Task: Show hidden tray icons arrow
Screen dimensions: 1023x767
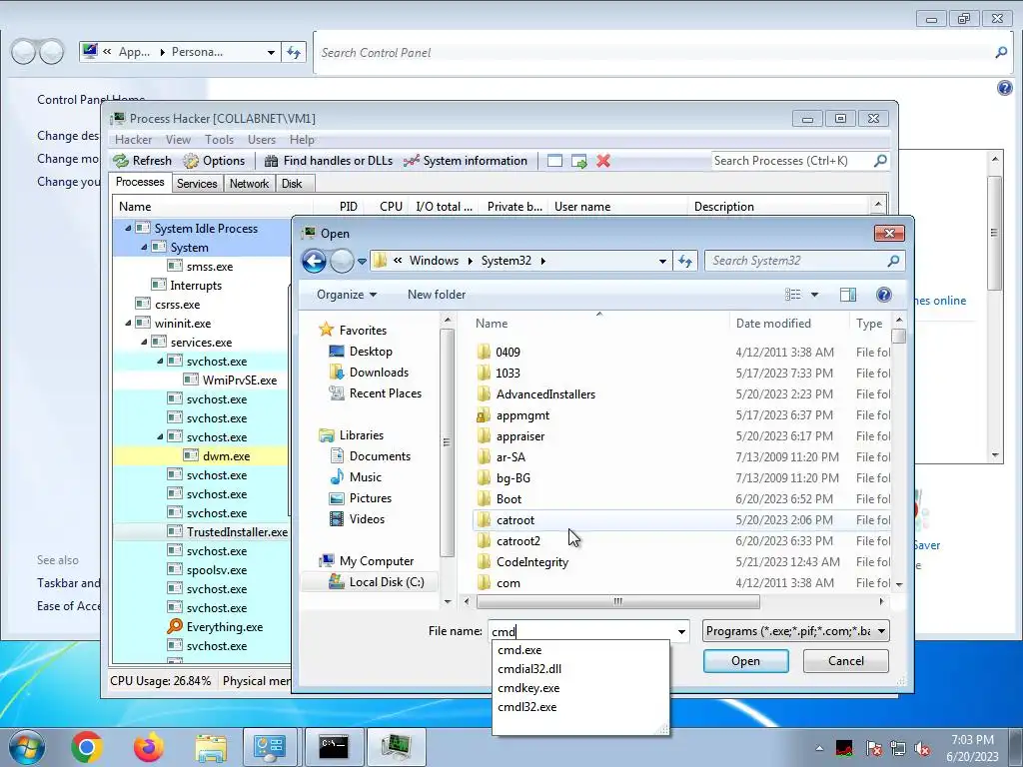Action: (819, 749)
